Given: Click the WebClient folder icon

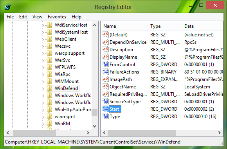Looking at the screenshot, I should (x=50, y=39).
